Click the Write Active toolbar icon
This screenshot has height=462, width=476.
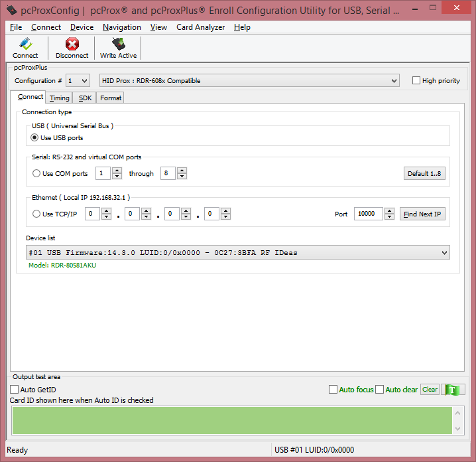click(x=119, y=48)
